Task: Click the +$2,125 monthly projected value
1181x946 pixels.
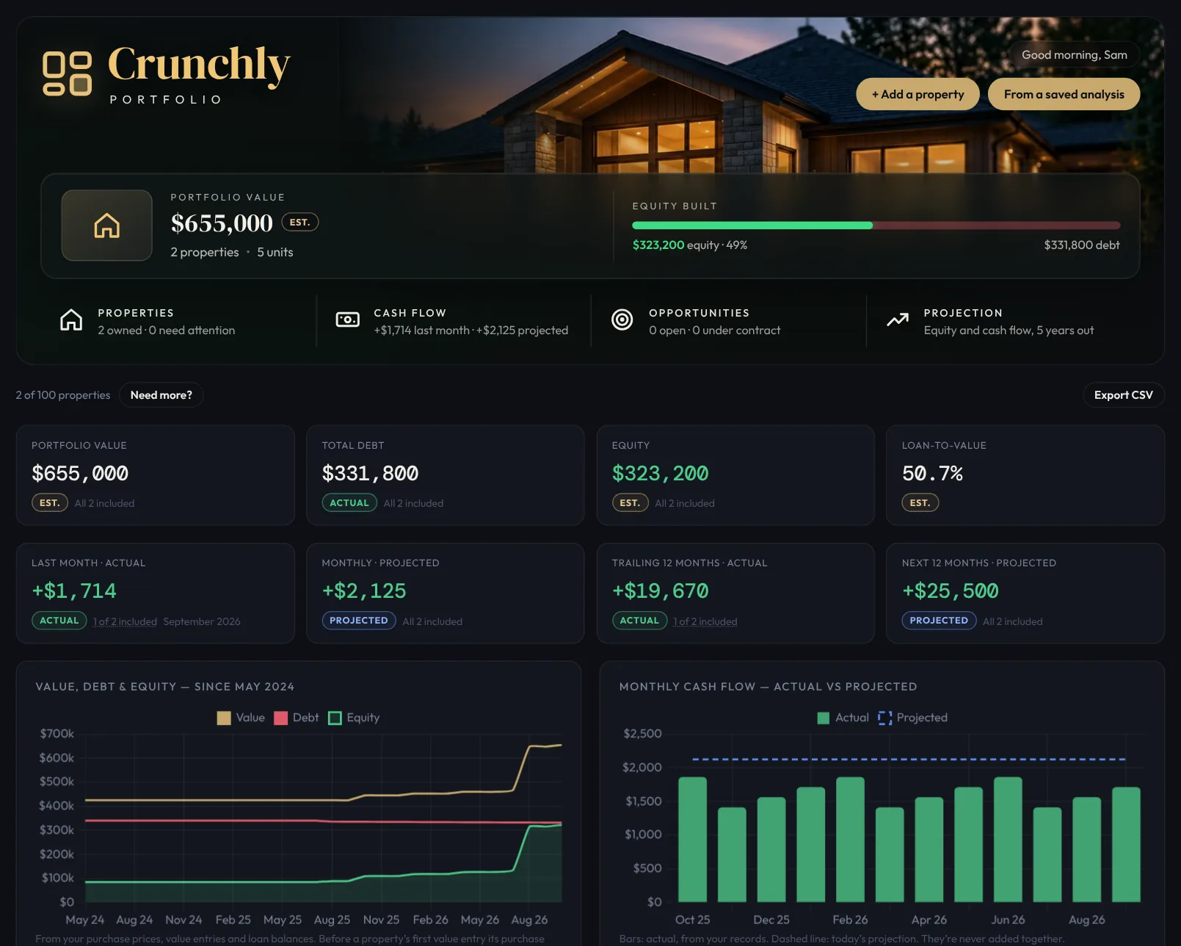Action: 364,591
